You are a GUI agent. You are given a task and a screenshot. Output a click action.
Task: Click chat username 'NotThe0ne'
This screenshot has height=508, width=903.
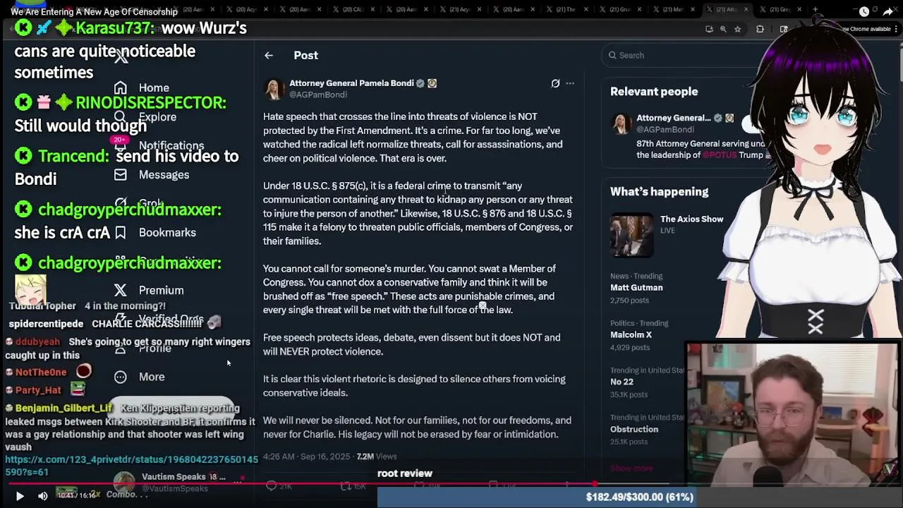(x=41, y=373)
